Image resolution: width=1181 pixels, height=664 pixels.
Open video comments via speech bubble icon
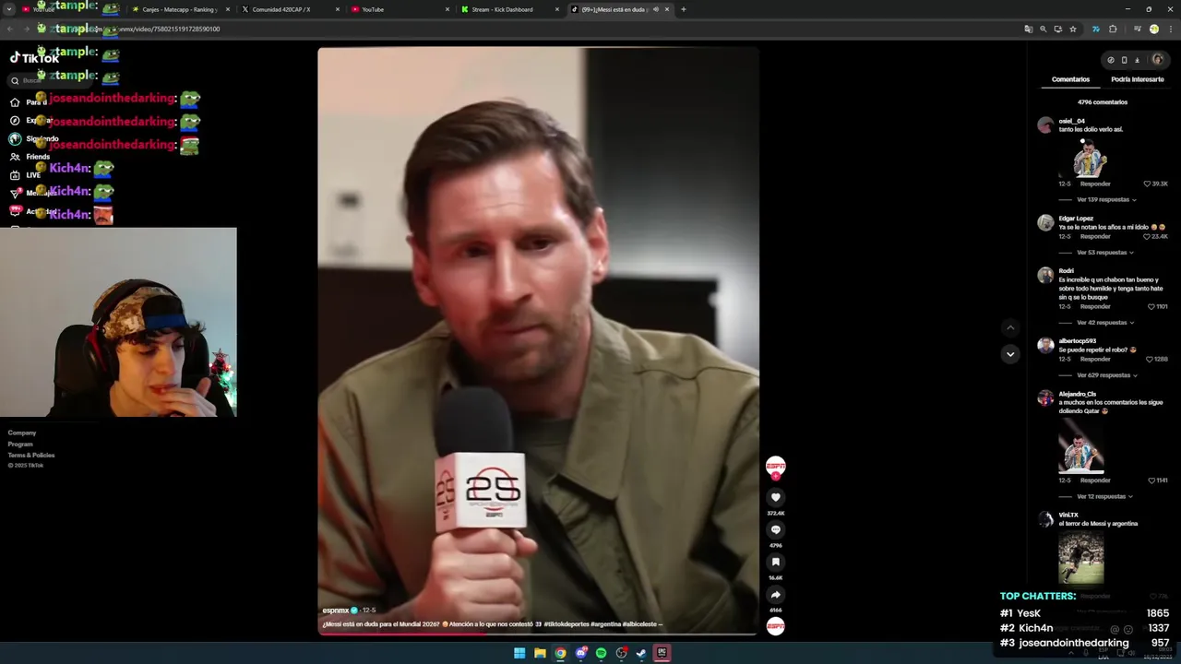[x=776, y=529]
